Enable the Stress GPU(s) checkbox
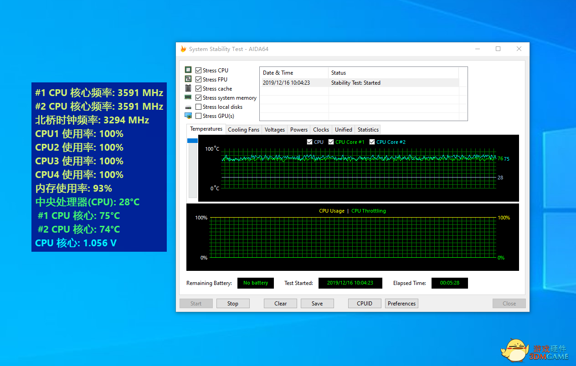This screenshot has height=366, width=576. click(199, 116)
